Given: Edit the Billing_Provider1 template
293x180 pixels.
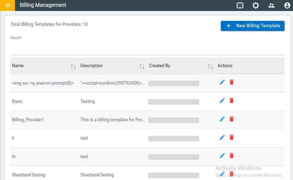Looking at the screenshot, I should tap(222, 119).
